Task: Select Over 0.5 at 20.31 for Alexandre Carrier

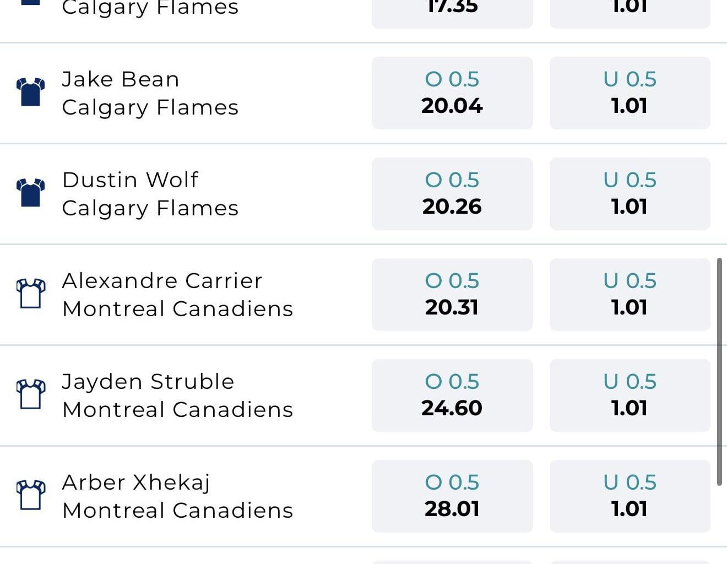Action: point(452,293)
